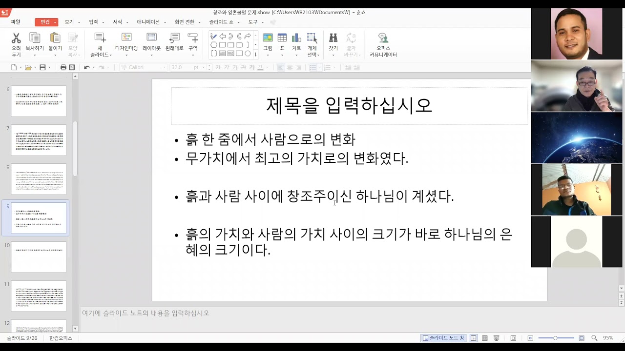
Task: Open the 새 슬라이드 dropdown arrow
Action: (111, 55)
